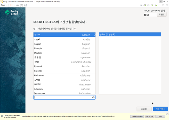This screenshot has height=120, width=169.
Task: Click the sound card device icon
Action: click(156, 5)
